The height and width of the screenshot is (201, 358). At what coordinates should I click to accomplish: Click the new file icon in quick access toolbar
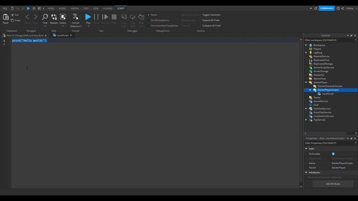[12, 8]
